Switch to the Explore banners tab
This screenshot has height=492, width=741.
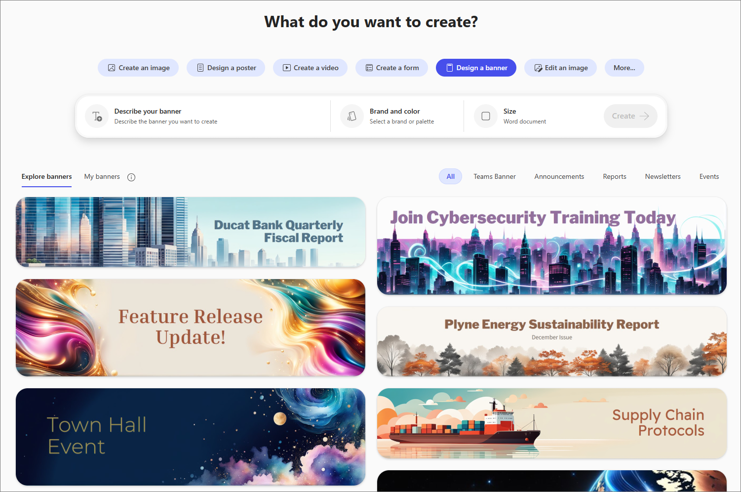(x=46, y=176)
